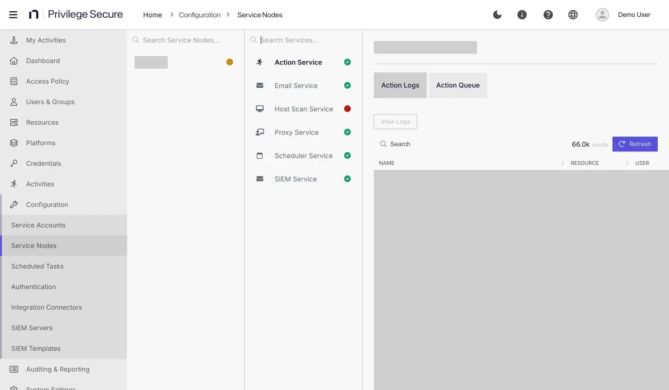Open the help question mark icon

click(548, 14)
